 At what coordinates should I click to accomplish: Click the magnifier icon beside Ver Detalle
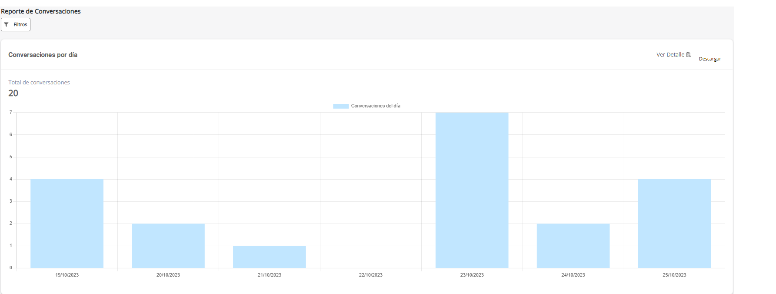tap(688, 55)
